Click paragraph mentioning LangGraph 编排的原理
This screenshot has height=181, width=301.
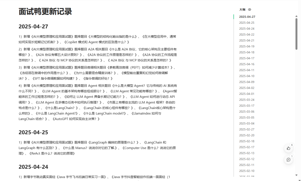click(97, 148)
